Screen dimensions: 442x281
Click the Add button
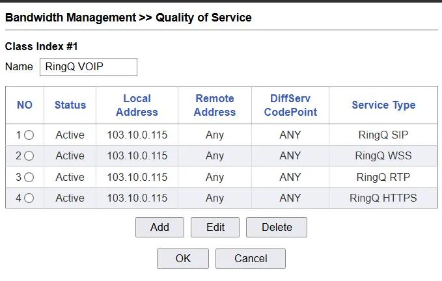click(159, 227)
